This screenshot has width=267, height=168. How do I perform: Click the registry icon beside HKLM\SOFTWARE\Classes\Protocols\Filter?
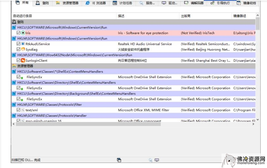14,105
